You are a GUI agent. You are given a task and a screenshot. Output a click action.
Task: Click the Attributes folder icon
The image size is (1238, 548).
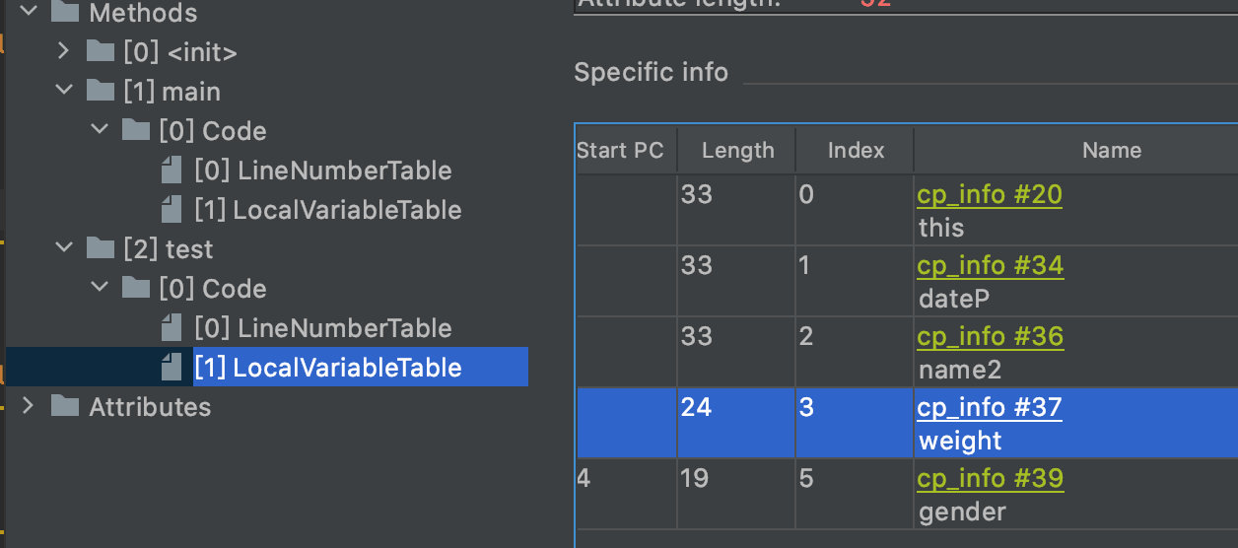point(65,406)
